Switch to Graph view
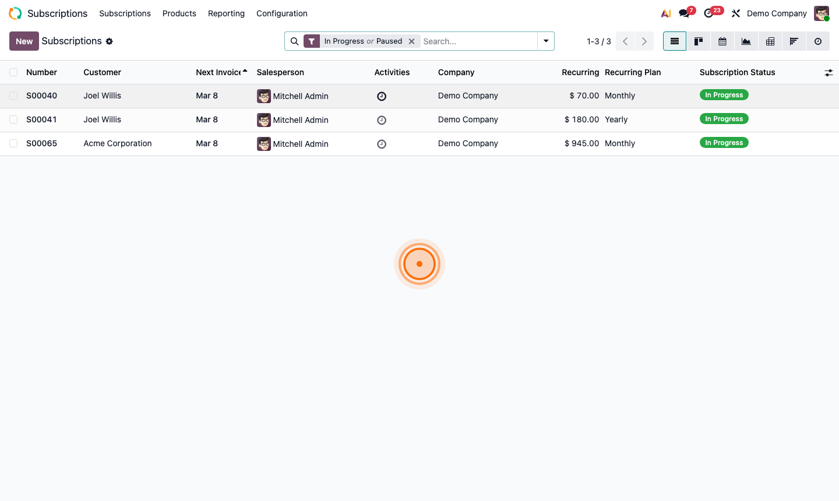Screen dimensions: 839x501 (746, 41)
